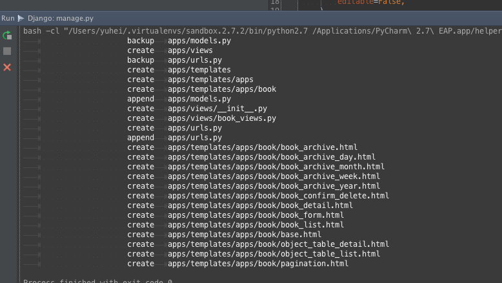Click the editable=False code in the editor
Image resolution: width=502 pixels, height=283 pixels.
[x=371, y=2]
